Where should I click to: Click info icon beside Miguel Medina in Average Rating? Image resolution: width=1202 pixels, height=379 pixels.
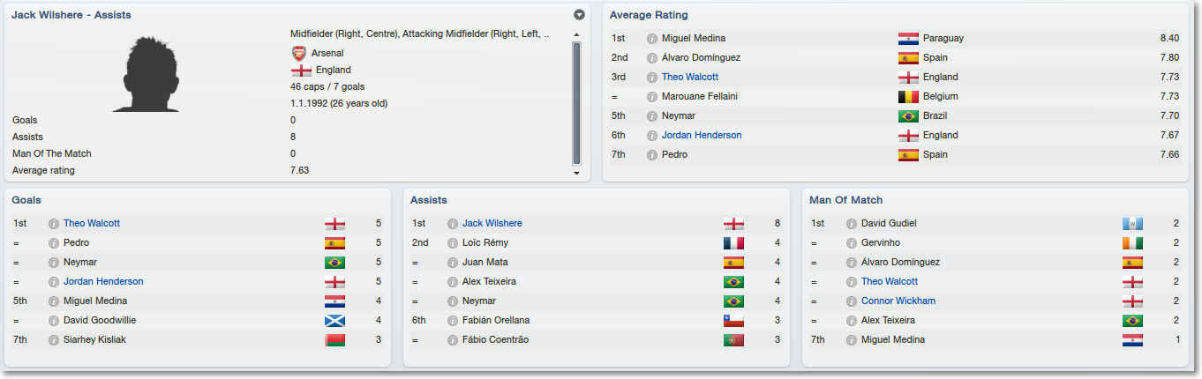coord(652,39)
